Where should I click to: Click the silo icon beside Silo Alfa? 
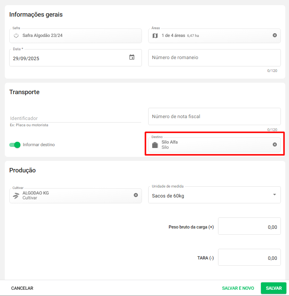point(155,145)
